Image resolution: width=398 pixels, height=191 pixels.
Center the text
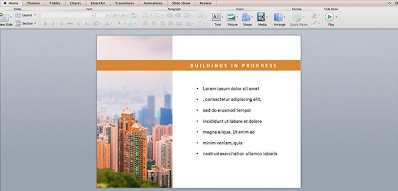coord(154,24)
